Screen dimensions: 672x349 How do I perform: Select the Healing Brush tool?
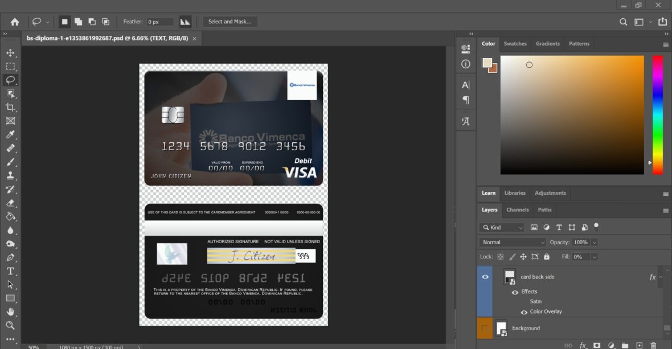click(x=10, y=148)
